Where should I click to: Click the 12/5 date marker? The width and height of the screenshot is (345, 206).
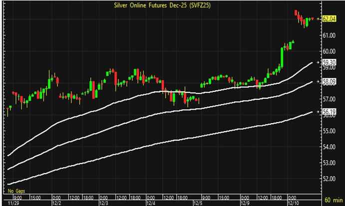point(197,203)
